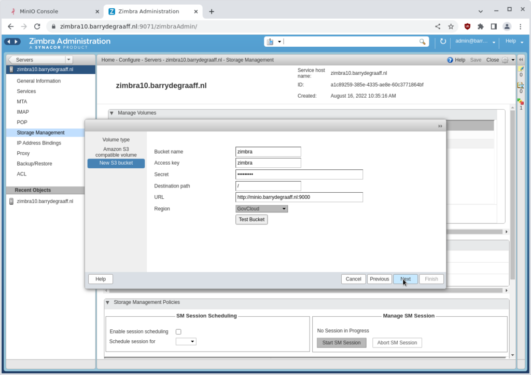The width and height of the screenshot is (531, 375).
Task: Open Backup/Restore in sidebar
Action: (35, 164)
